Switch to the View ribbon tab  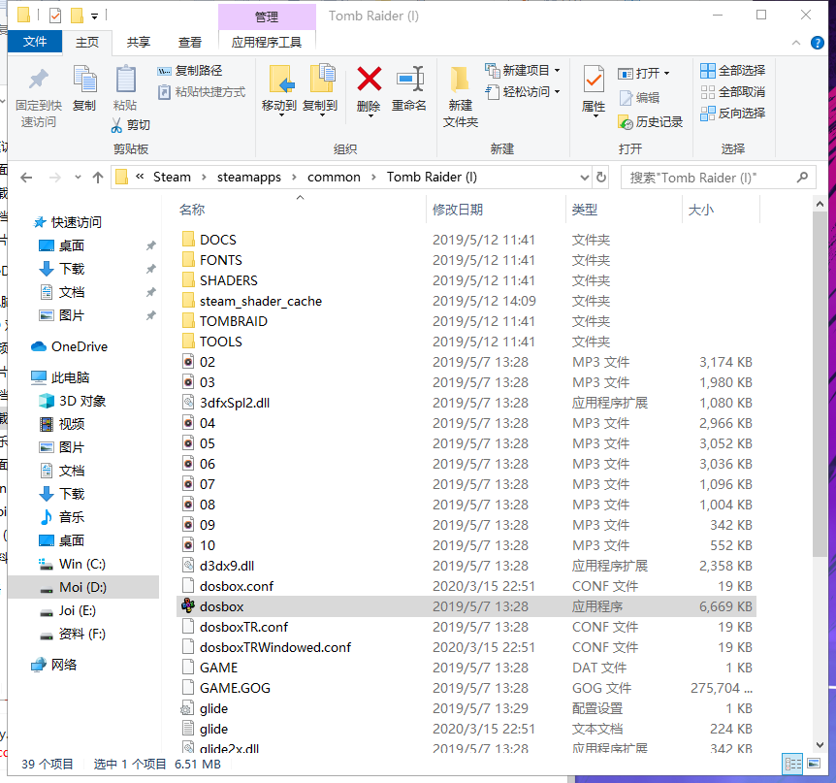pyautogui.click(x=190, y=42)
